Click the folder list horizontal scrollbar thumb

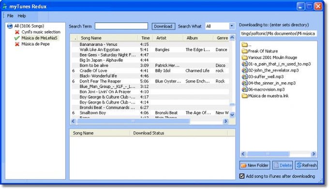(x=268, y=154)
